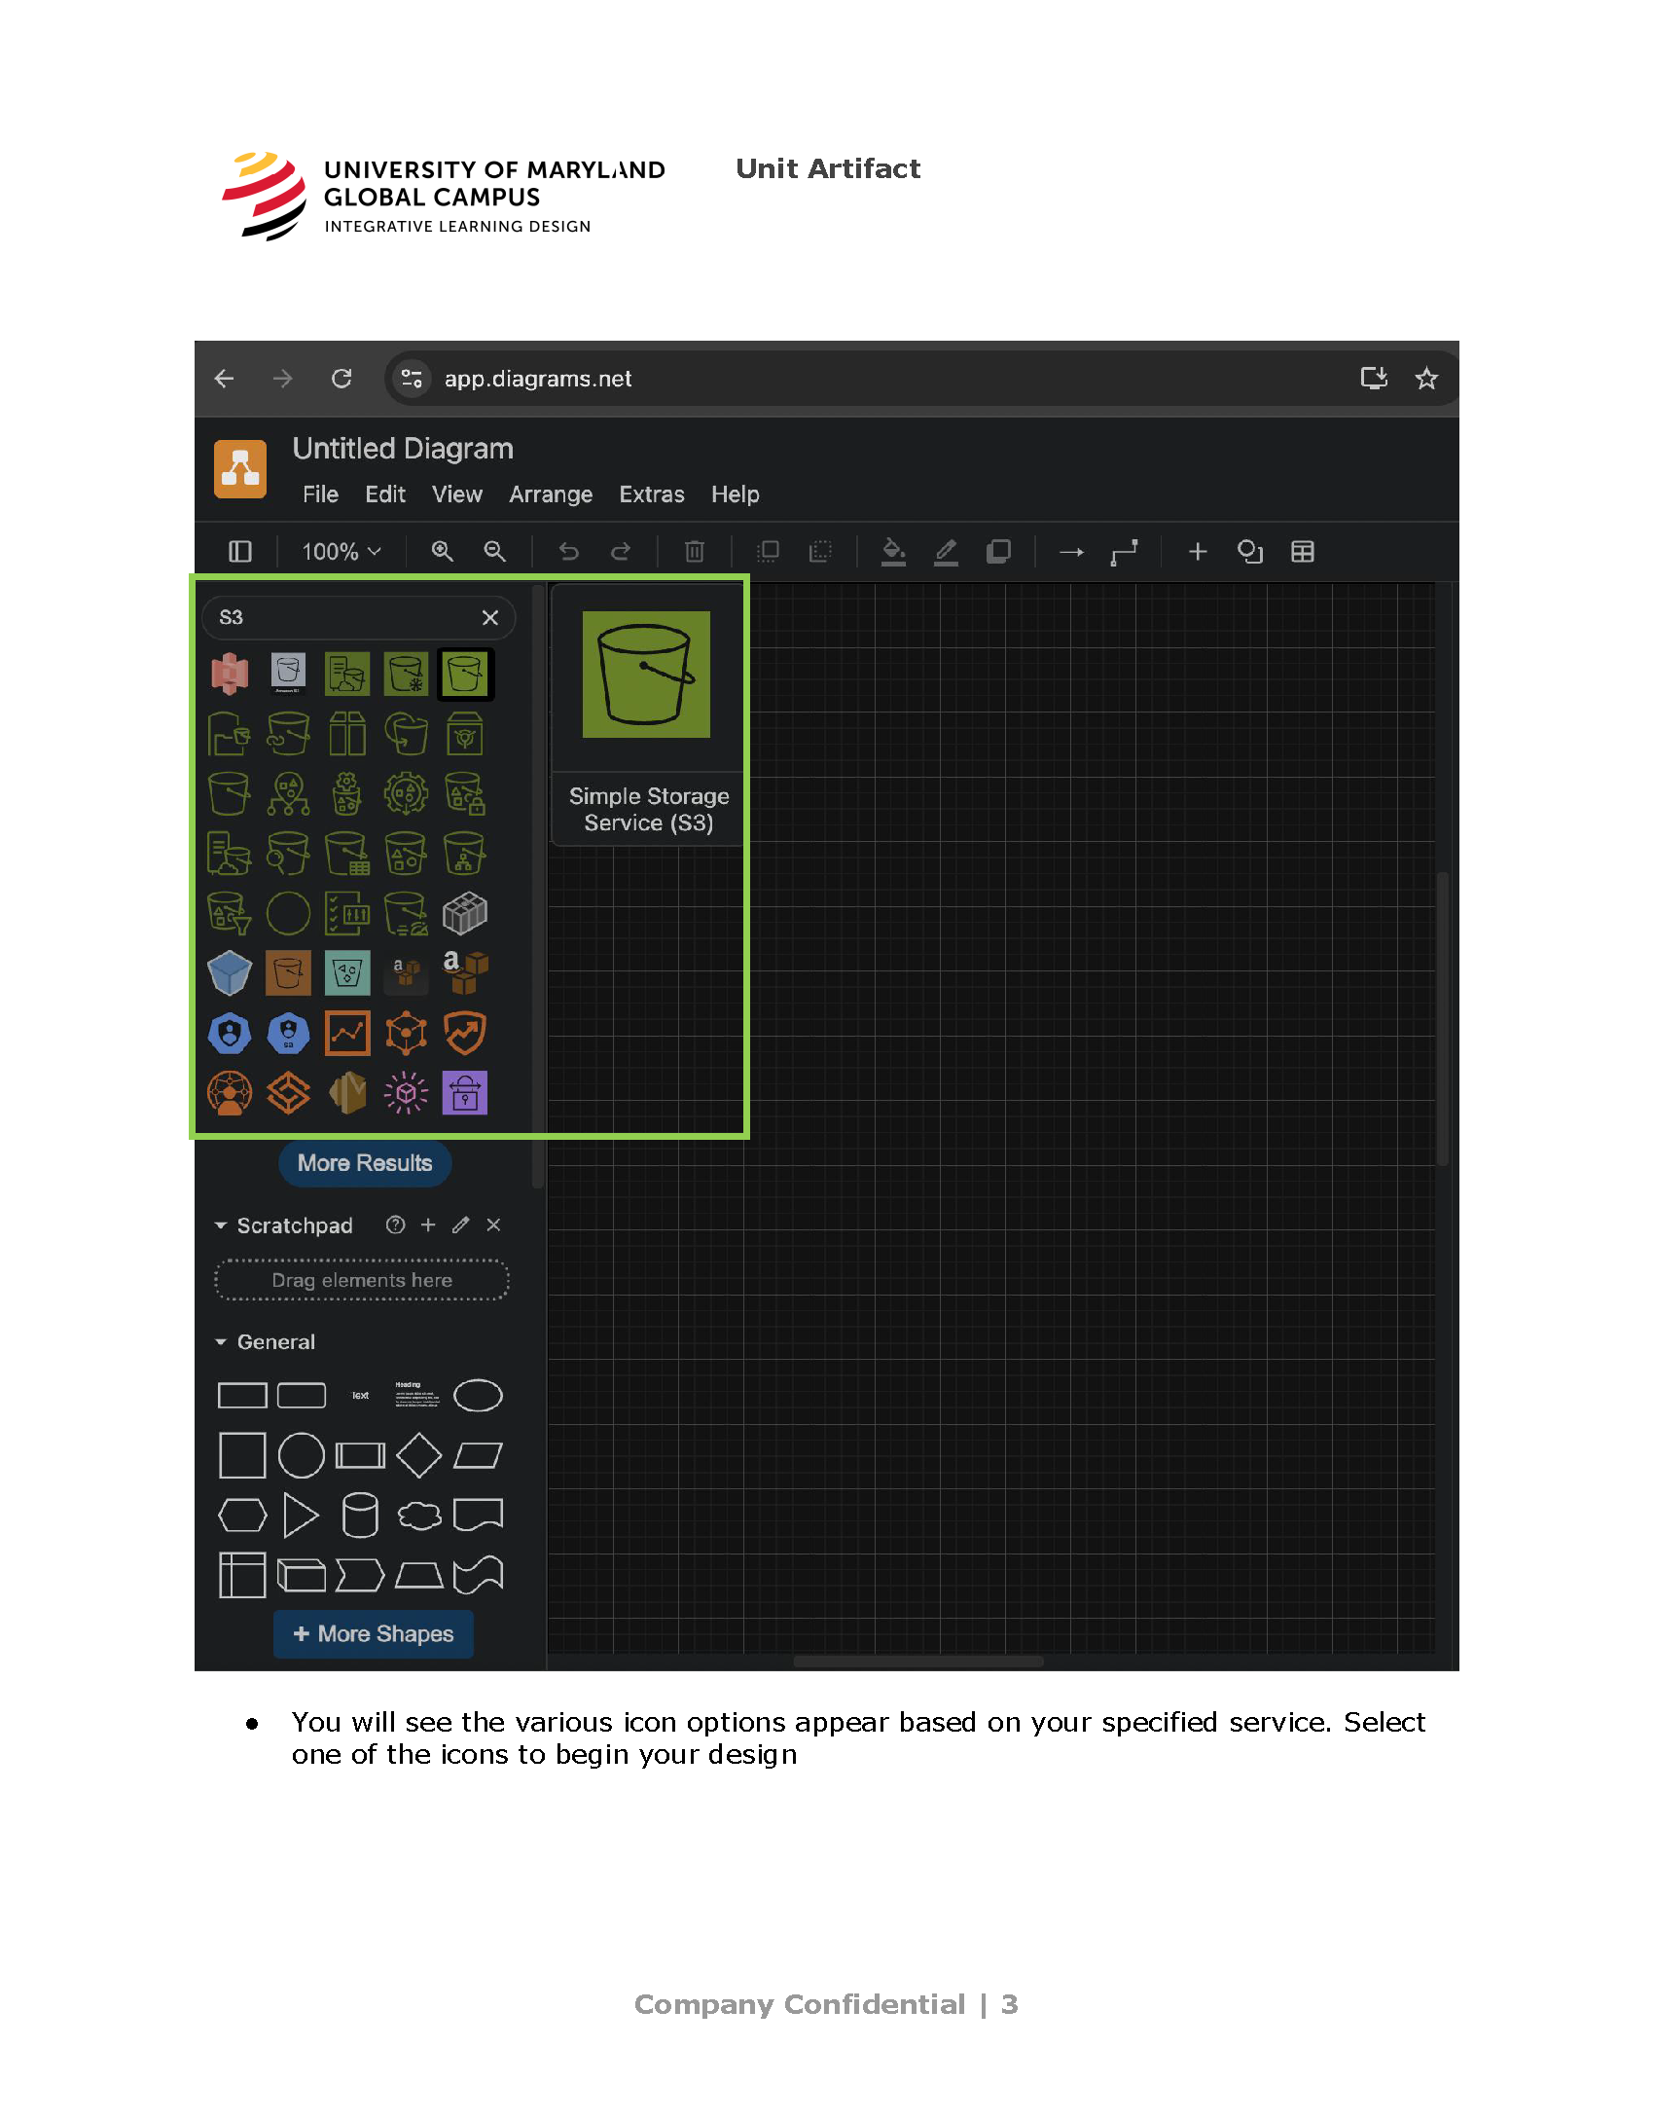1654x2120 pixels.
Task: Open the Insert plus menu
Action: pyautogui.click(x=1198, y=552)
